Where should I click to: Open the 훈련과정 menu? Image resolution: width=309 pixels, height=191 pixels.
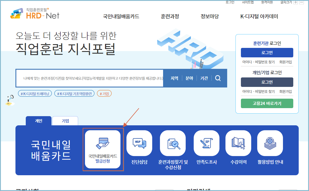169,17
